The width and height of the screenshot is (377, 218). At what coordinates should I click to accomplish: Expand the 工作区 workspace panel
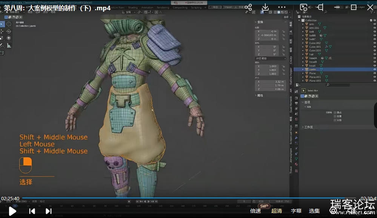pyautogui.click(x=308, y=127)
